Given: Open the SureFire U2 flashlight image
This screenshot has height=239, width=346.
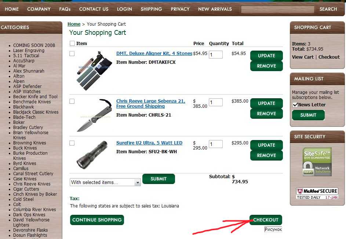Looking at the screenshot, I should (92, 155).
